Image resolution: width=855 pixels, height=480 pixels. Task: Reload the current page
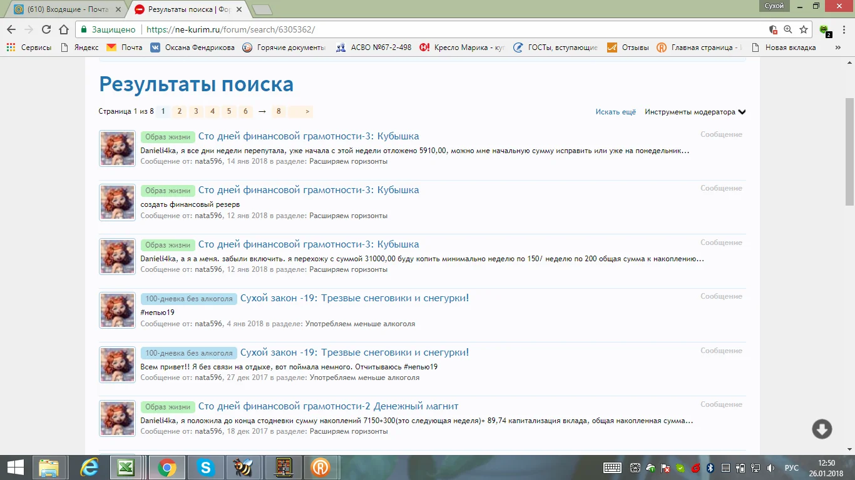tap(46, 29)
